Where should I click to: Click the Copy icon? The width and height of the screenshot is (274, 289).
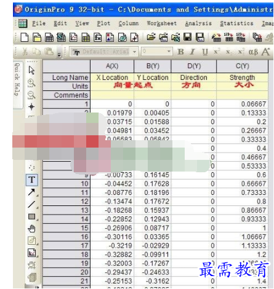[36, 52]
